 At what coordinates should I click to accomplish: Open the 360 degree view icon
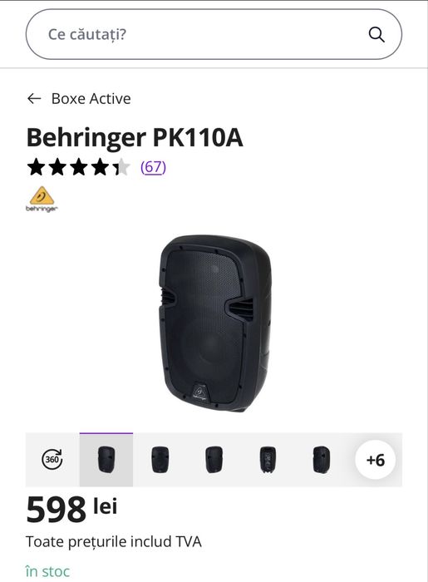(x=52, y=460)
